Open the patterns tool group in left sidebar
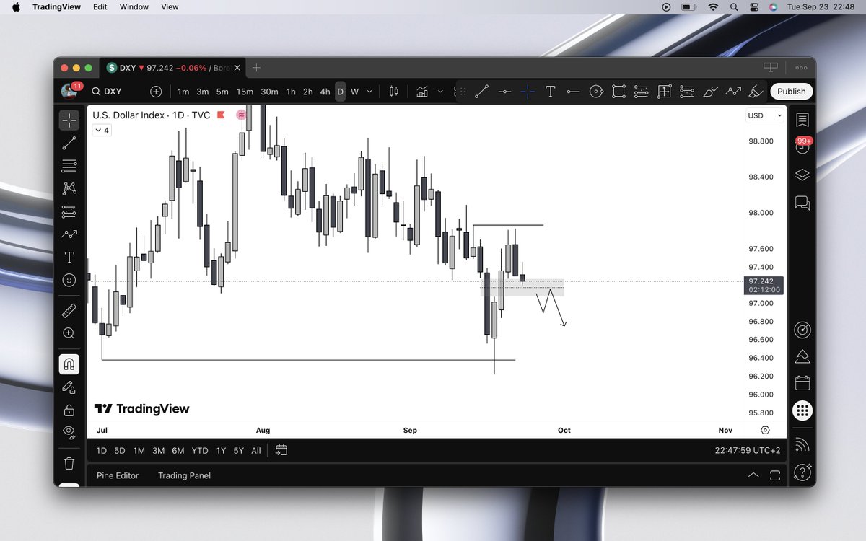This screenshot has height=541, width=866. click(x=69, y=188)
